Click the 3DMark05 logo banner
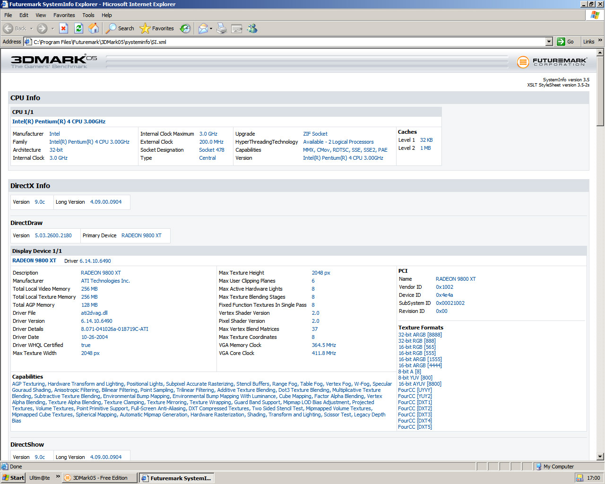 pos(54,61)
